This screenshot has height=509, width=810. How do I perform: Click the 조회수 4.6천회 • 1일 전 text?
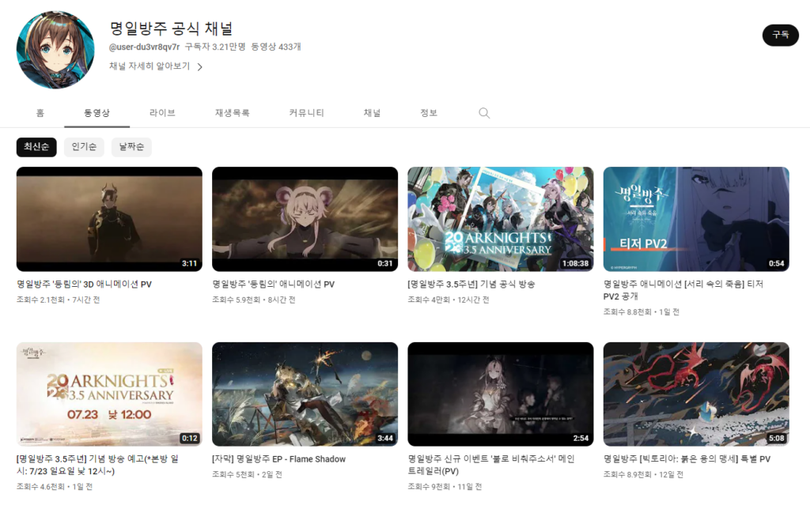coord(55,487)
